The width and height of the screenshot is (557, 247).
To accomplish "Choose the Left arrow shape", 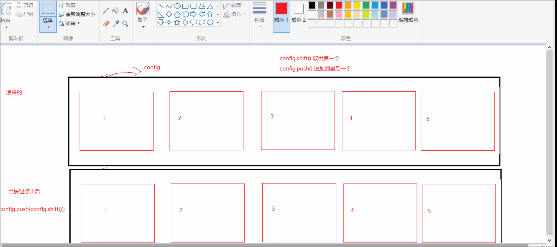I will tap(202, 14).
